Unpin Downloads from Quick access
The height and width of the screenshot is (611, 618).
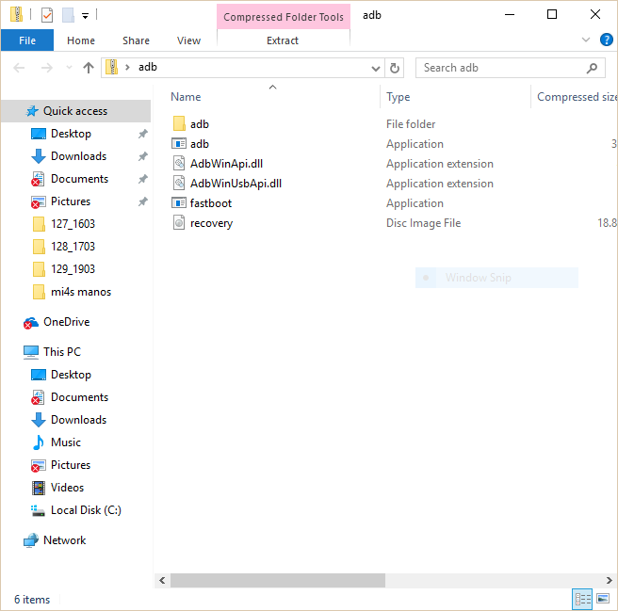click(143, 156)
